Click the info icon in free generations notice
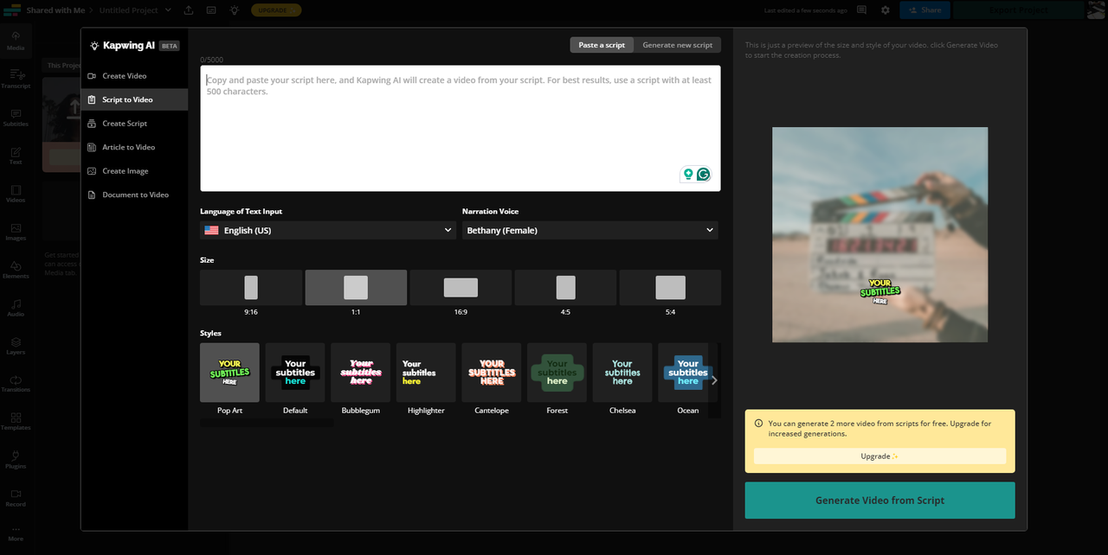1108x555 pixels. (x=759, y=424)
